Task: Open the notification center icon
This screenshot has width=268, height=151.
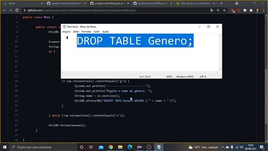Action: click(x=262, y=147)
